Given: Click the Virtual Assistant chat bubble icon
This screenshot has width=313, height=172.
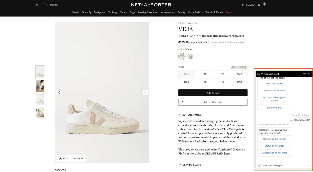Looking at the screenshot, I should [259, 73].
